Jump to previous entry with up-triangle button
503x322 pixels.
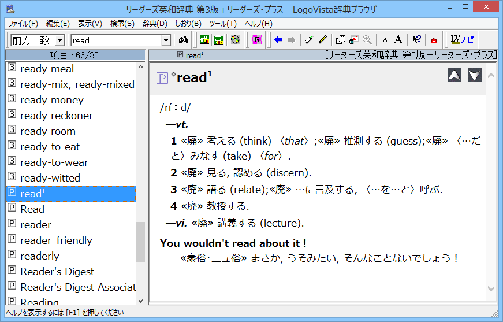coord(454,75)
